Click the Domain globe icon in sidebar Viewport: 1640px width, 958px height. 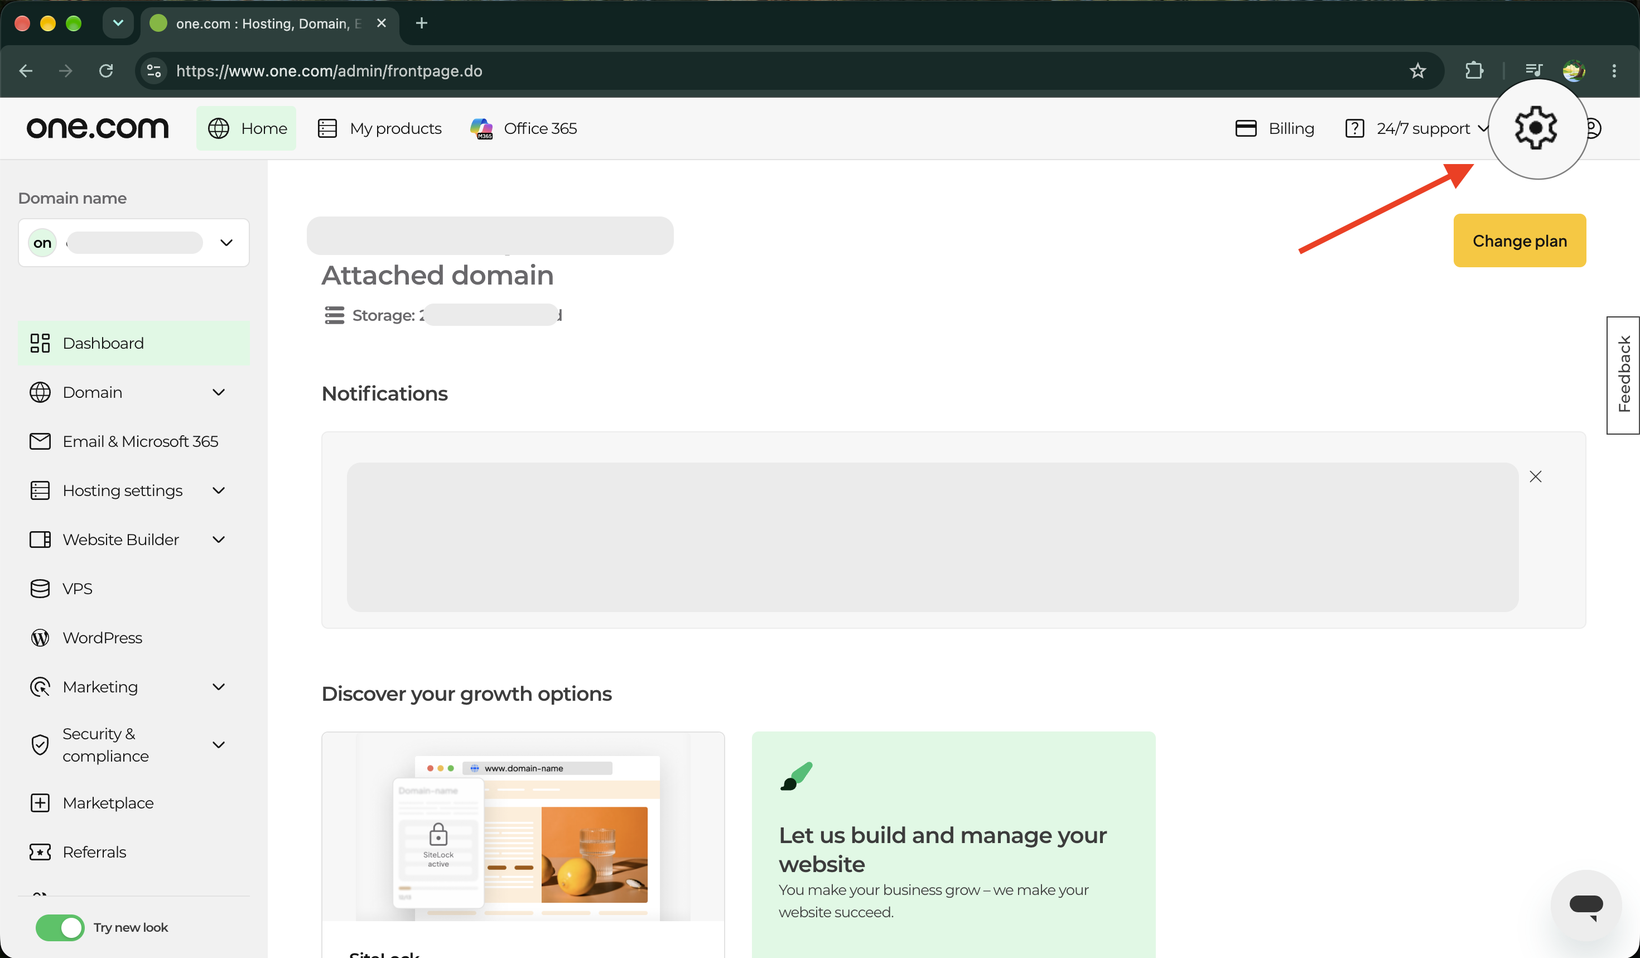pyautogui.click(x=40, y=392)
